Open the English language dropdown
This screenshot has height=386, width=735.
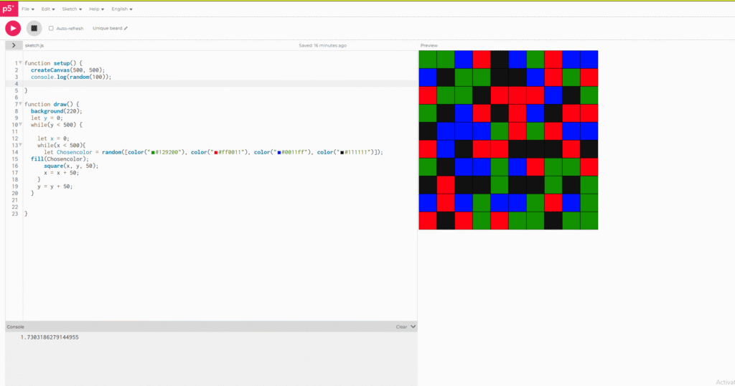tap(121, 9)
